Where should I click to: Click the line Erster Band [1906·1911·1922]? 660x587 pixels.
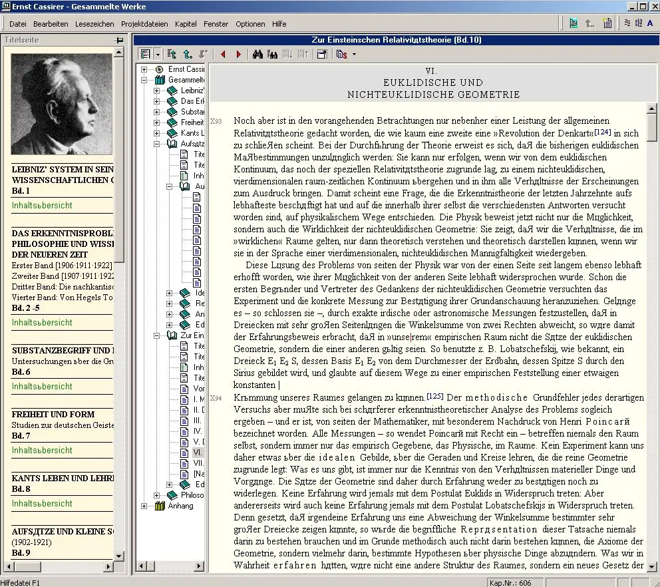[62, 266]
